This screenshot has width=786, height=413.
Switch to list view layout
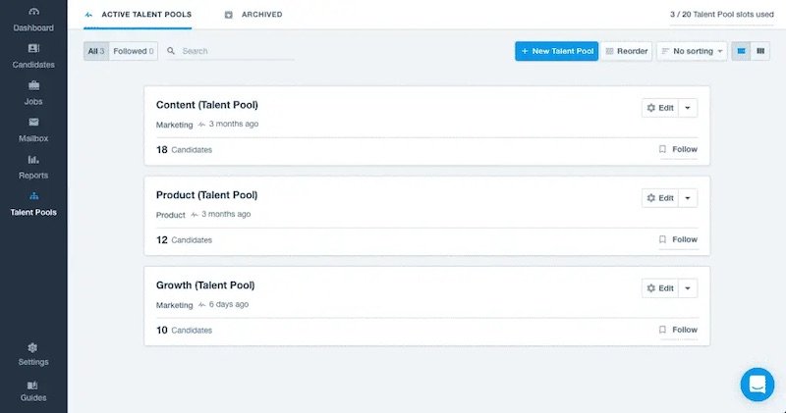[x=742, y=51]
